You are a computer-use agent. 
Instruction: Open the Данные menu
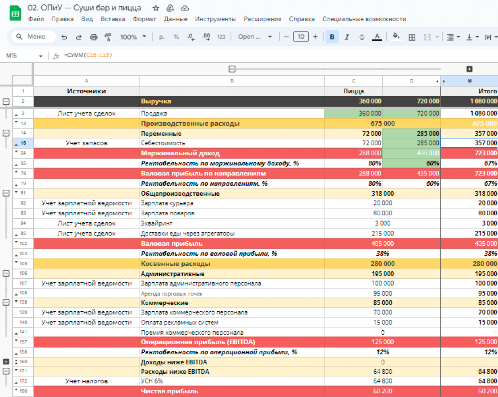pos(175,19)
